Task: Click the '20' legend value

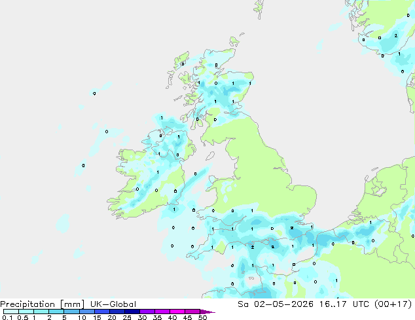Action: [x=112, y=317]
